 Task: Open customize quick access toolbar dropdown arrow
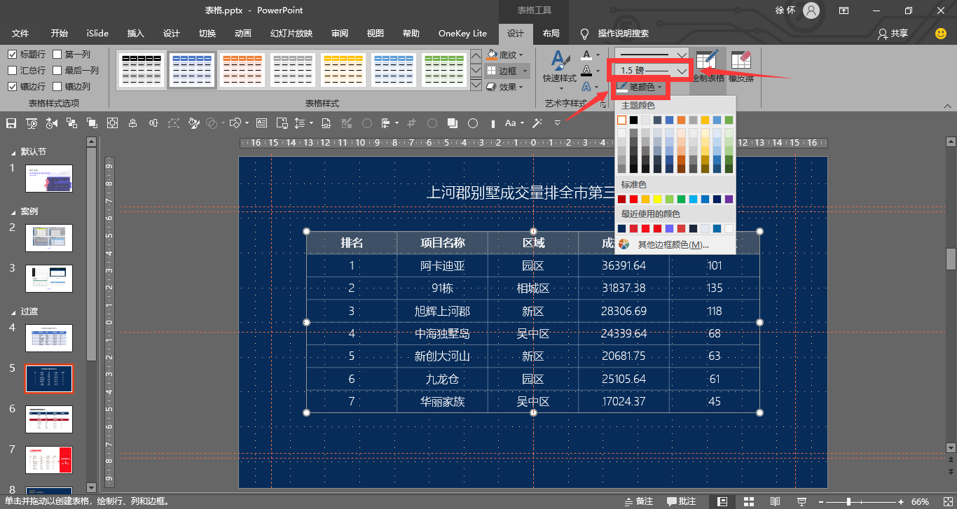[558, 123]
